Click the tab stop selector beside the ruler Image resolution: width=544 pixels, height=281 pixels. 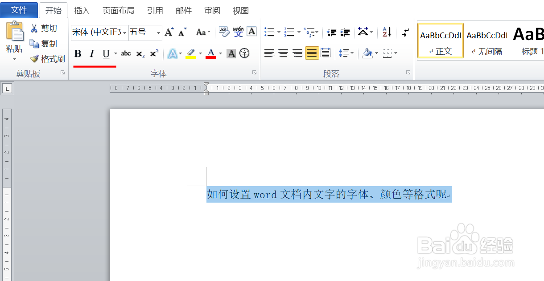[x=7, y=89]
